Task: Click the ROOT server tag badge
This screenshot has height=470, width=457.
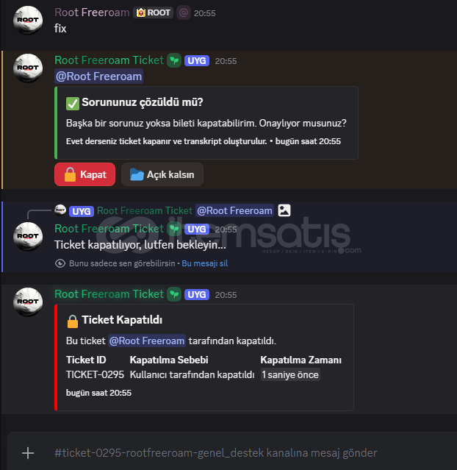Action: [153, 13]
